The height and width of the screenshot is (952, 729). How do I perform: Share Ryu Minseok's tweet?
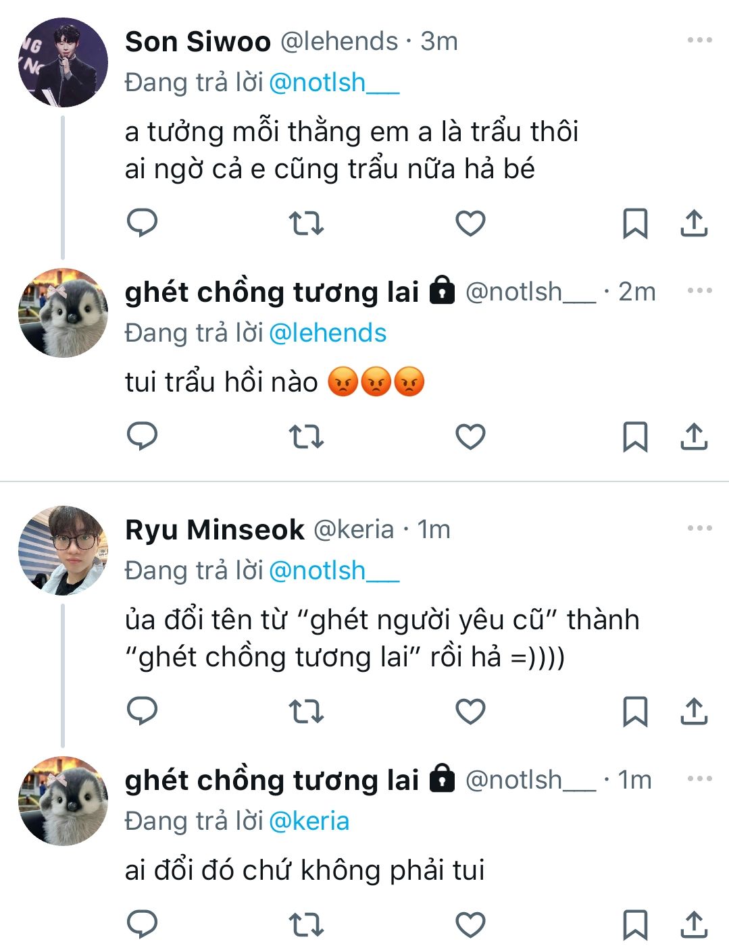(x=693, y=711)
